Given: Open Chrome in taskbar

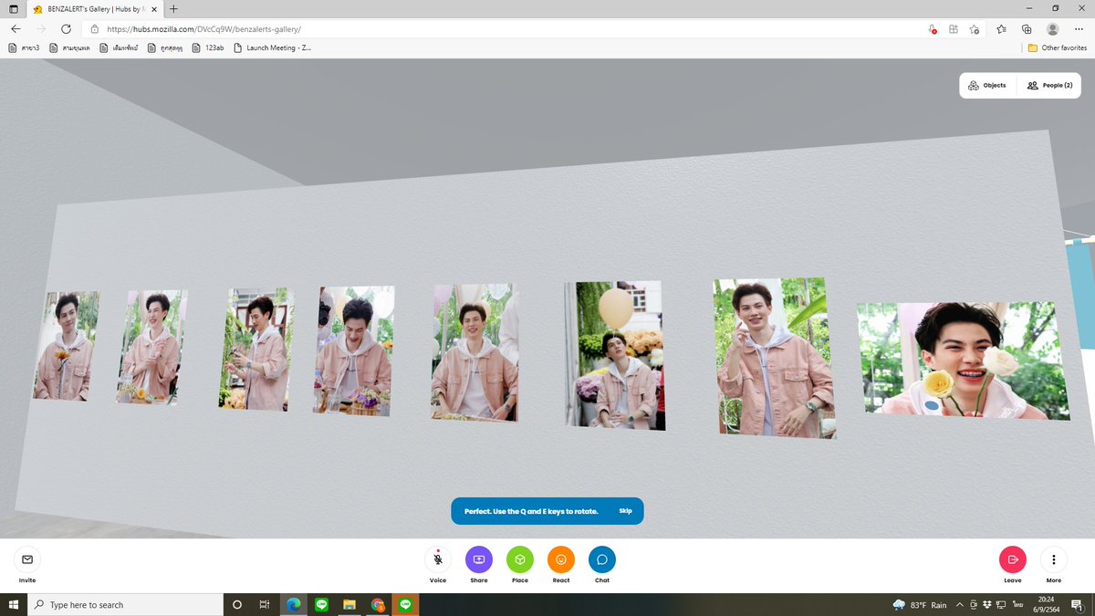Looking at the screenshot, I should pos(378,604).
